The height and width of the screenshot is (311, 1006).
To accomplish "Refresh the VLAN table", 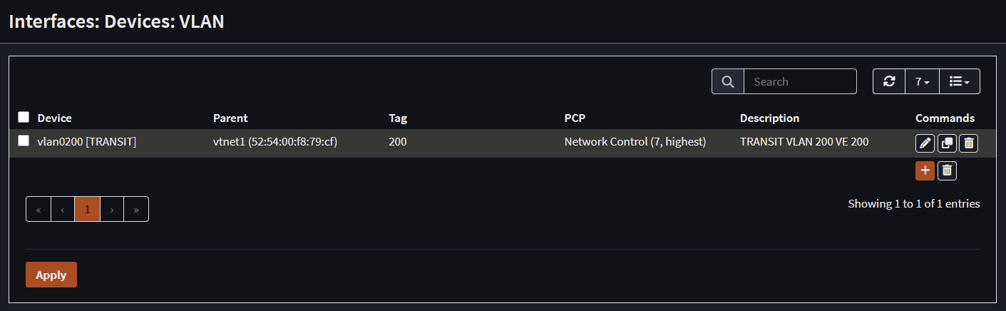I will tap(889, 81).
